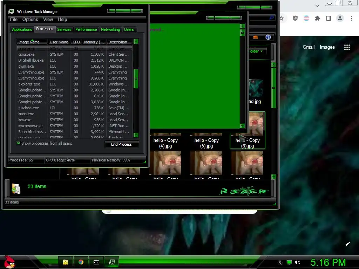Image resolution: width=359 pixels, height=269 pixels.
Task: Sort processes by CPU column
Action: point(76,42)
